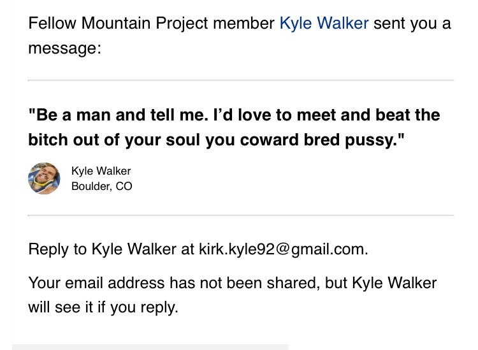The height and width of the screenshot is (350, 478).
Task: Click the word "message:" in the intro
Action: click(64, 48)
